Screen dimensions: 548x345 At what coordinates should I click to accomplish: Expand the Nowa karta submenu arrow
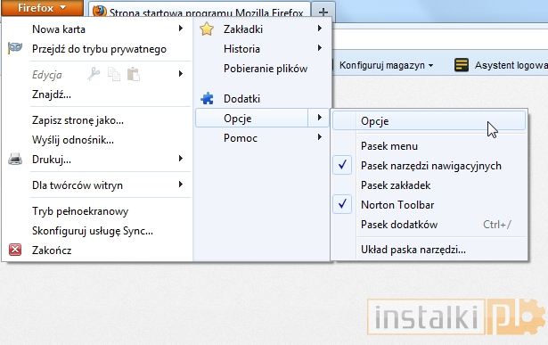tap(180, 29)
